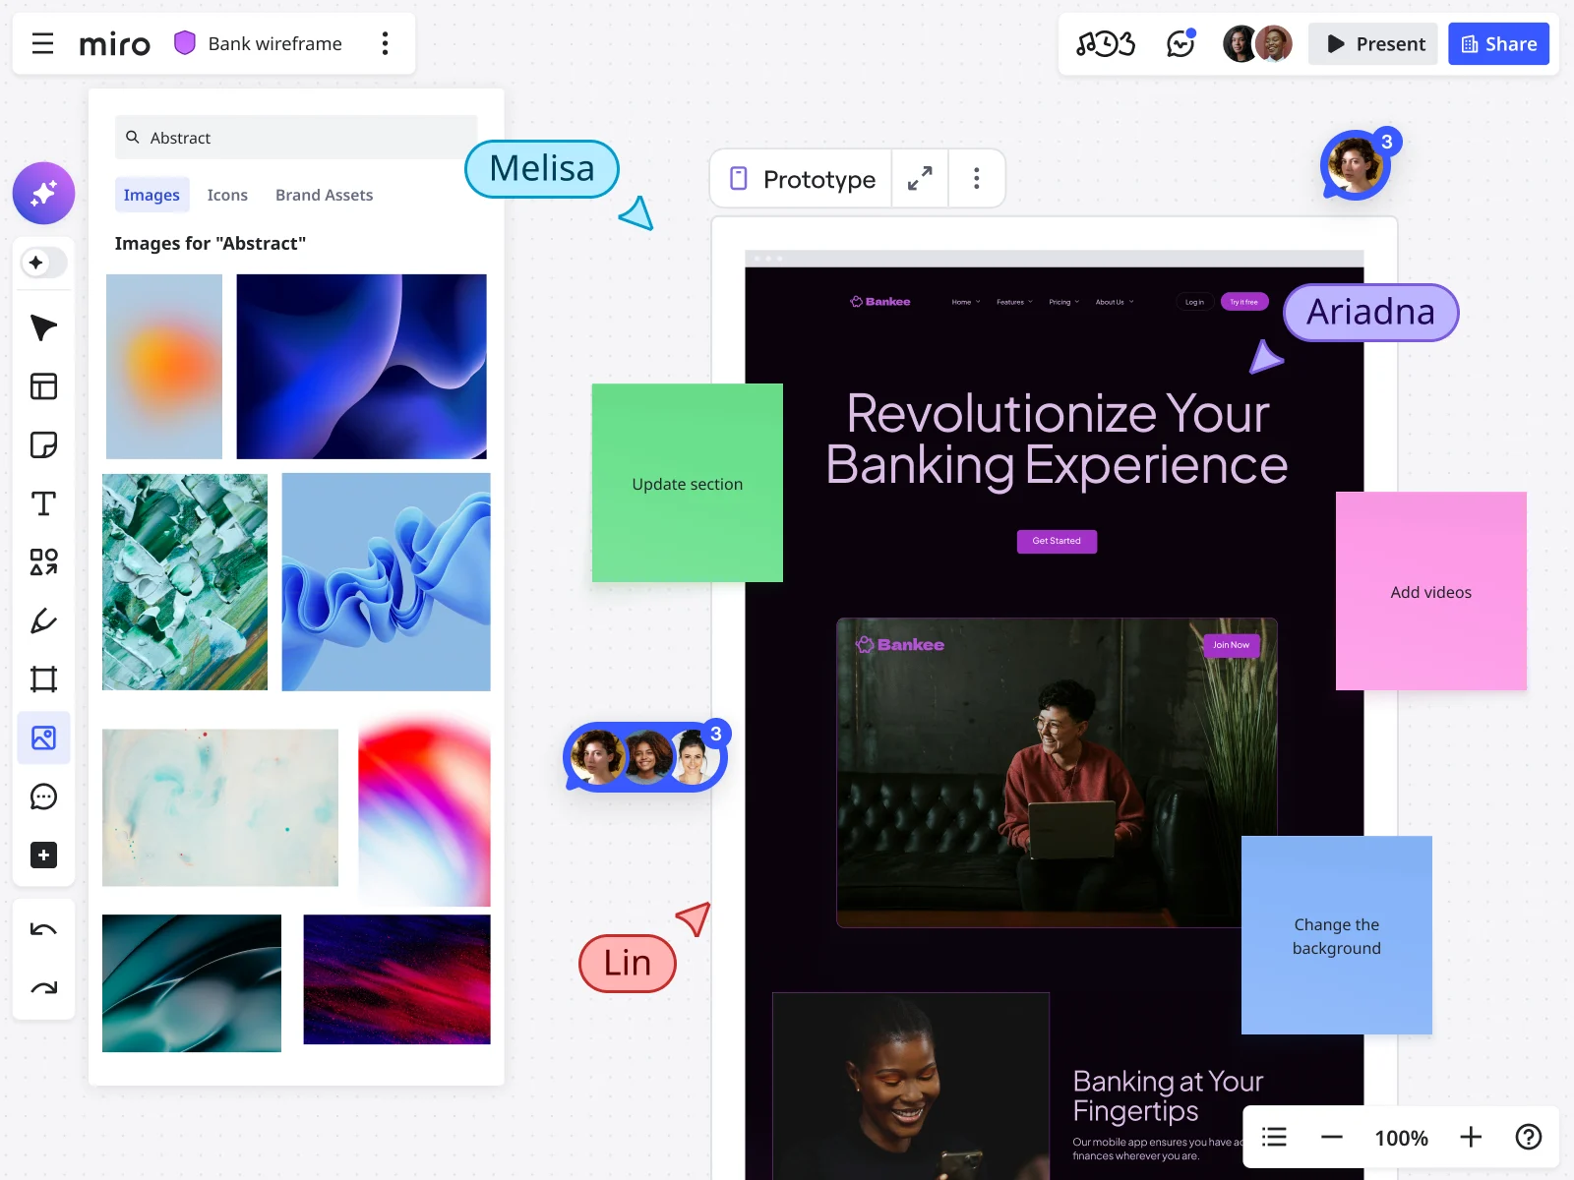Expand the Pricing dropdown in Bankee navigation
Image resolution: width=1574 pixels, height=1180 pixels.
point(1063,302)
